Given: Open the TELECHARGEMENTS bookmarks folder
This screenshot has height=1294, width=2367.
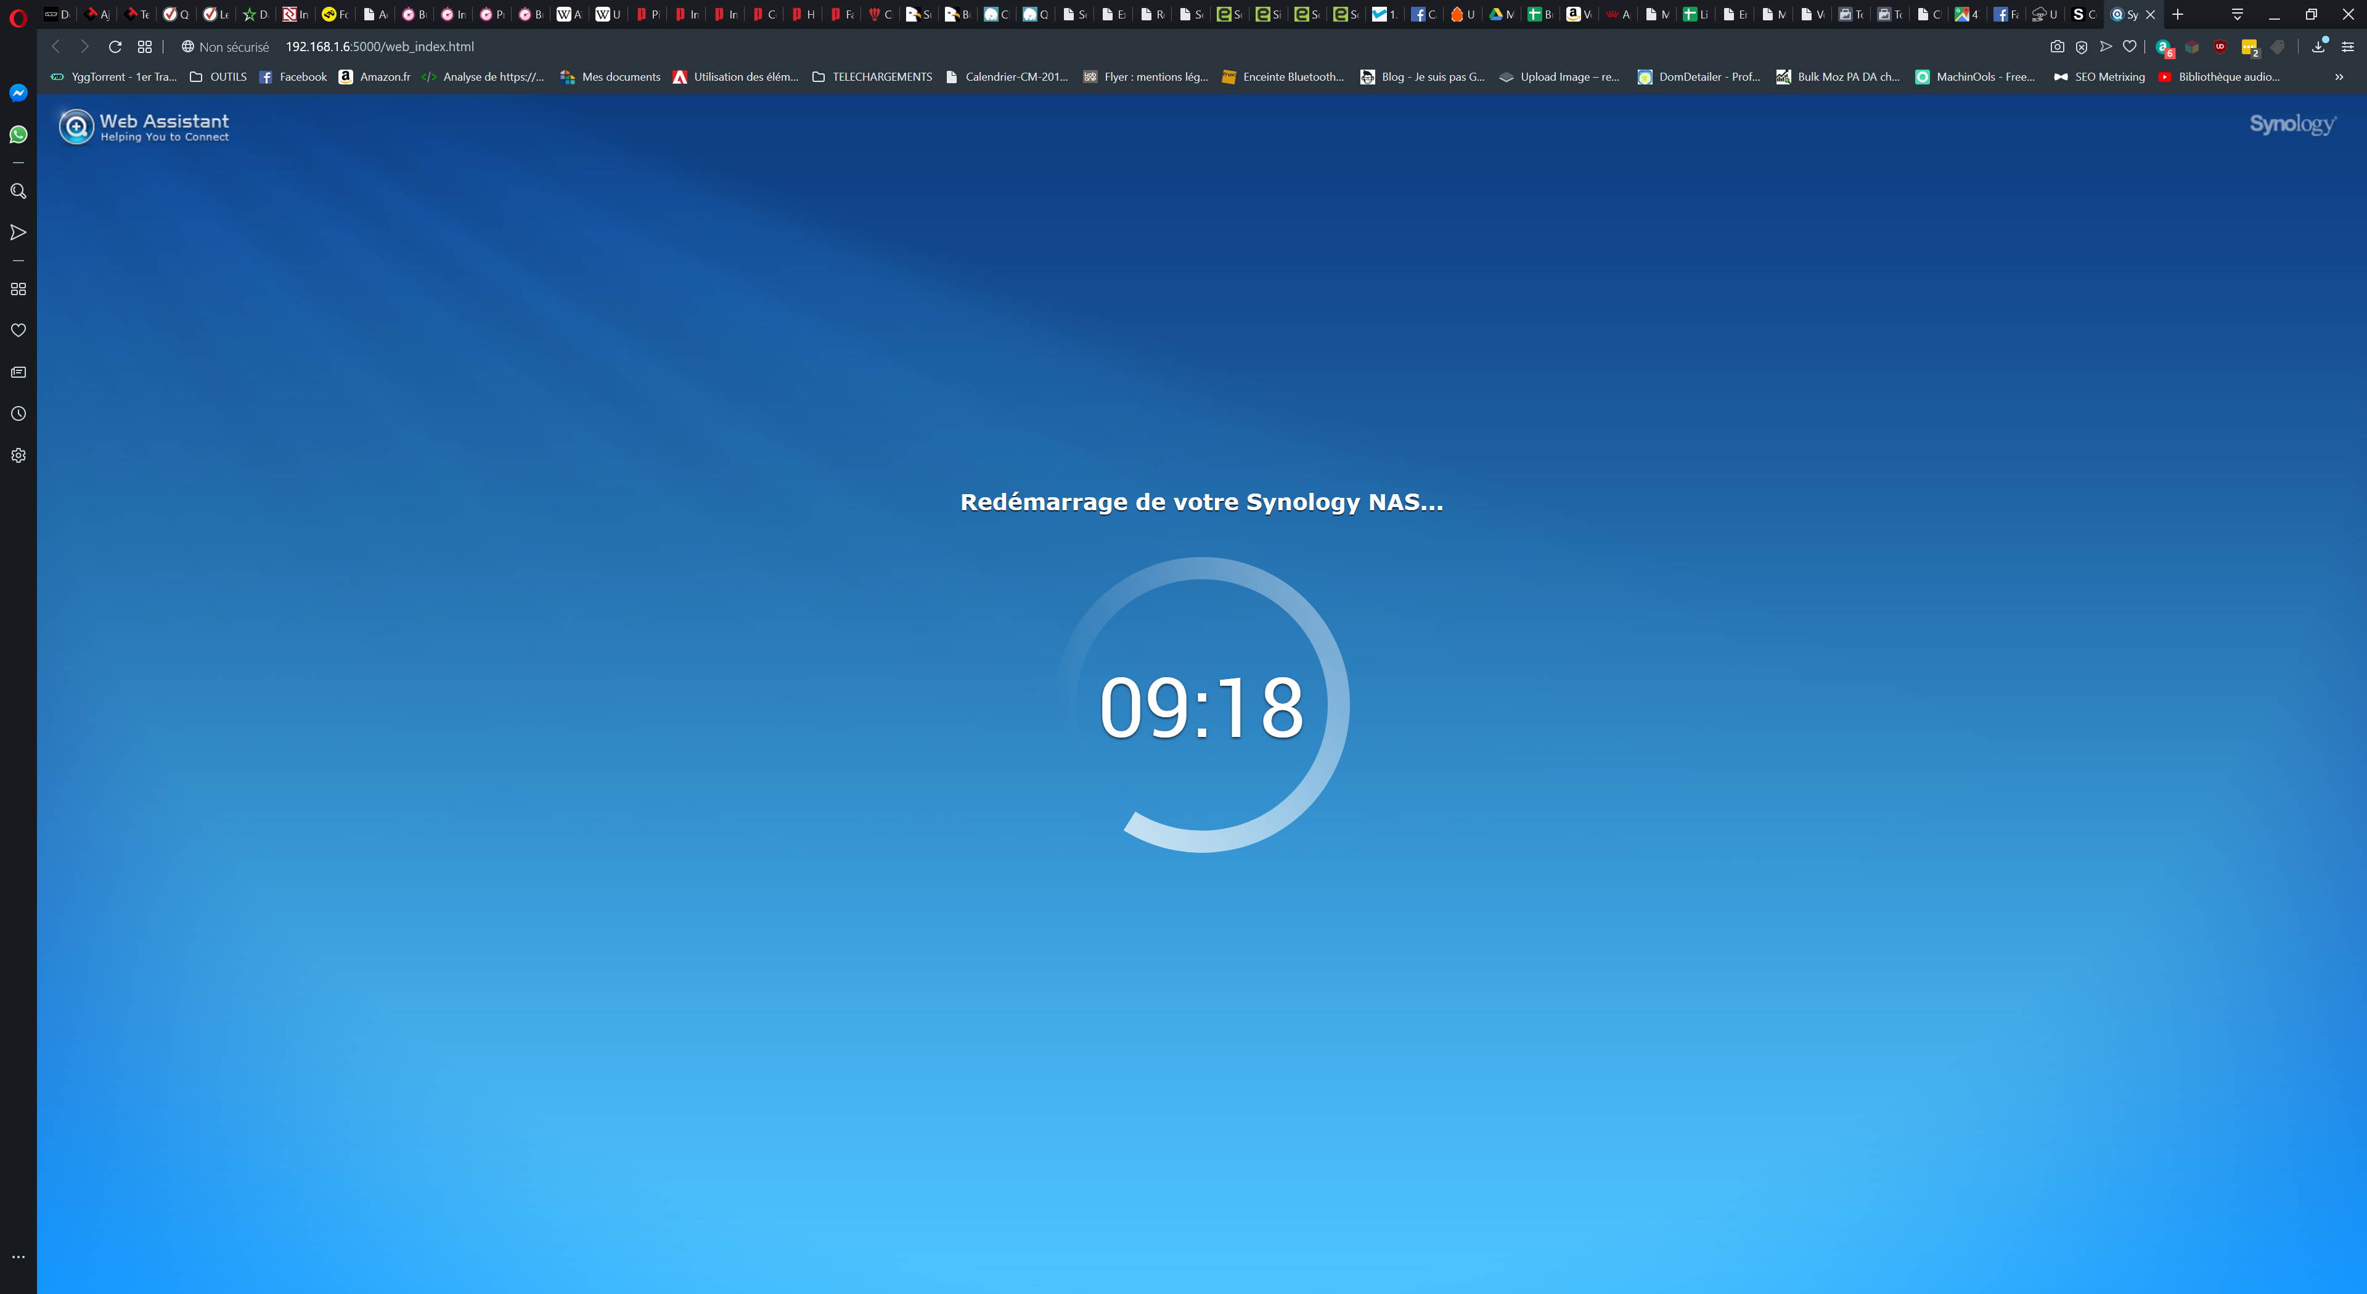Looking at the screenshot, I should coord(872,77).
